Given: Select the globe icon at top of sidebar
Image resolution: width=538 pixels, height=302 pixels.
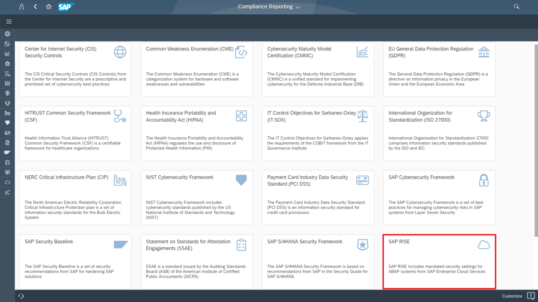Looking at the screenshot, I should 7,34.
